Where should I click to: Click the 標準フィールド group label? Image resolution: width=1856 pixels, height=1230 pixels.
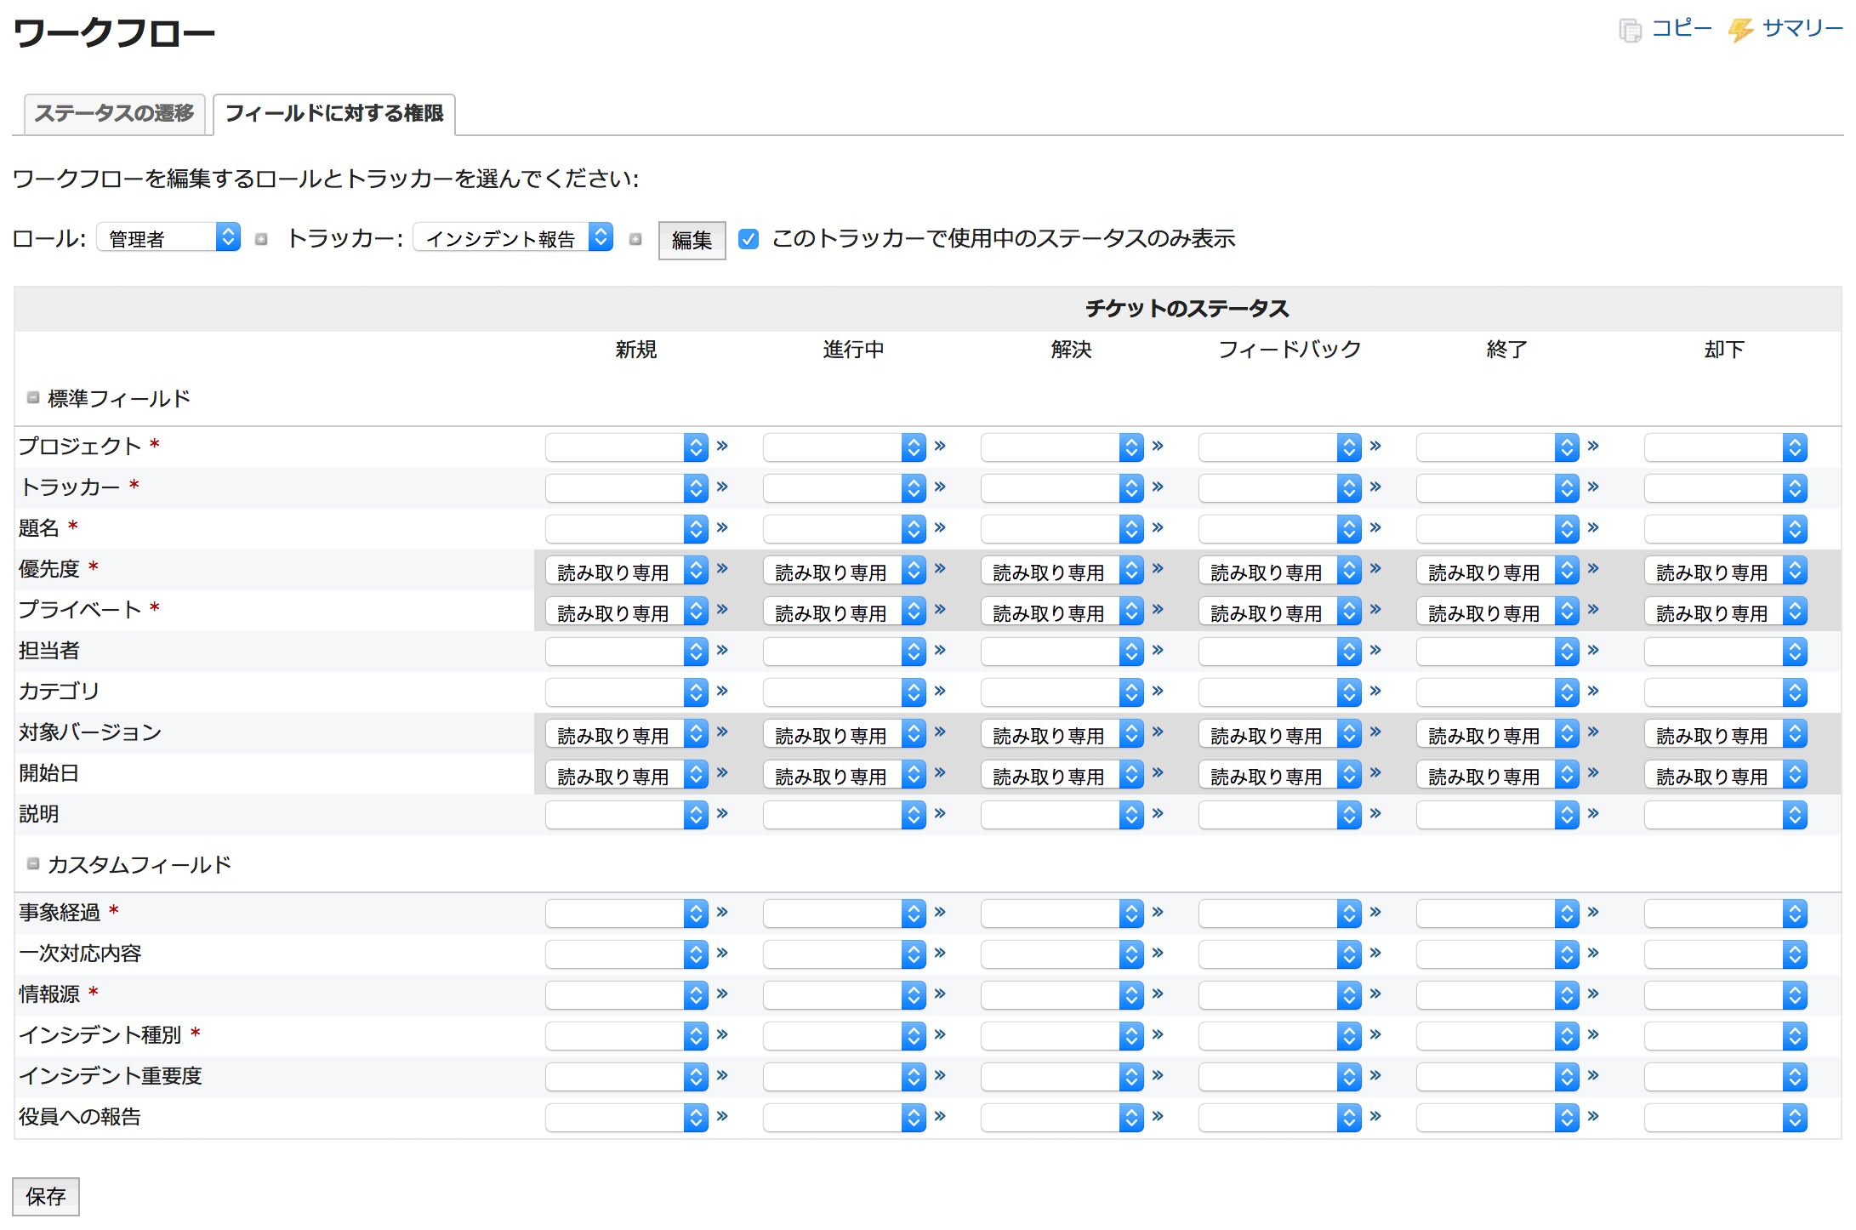pos(119,398)
